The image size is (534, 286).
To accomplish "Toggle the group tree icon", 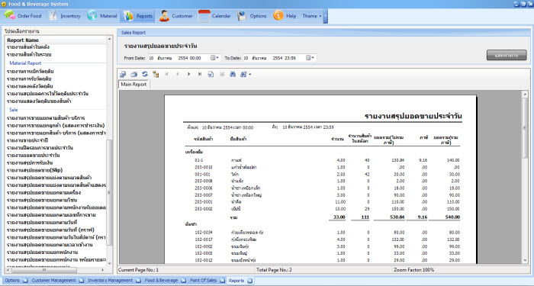I will click(156, 74).
